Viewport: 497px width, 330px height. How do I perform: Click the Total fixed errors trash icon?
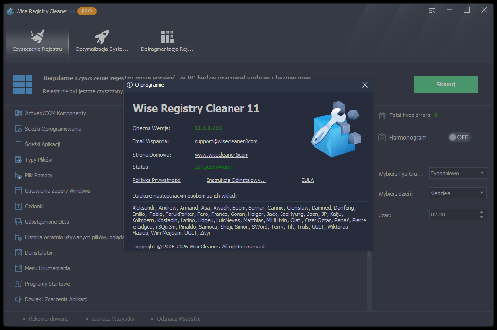(382, 115)
